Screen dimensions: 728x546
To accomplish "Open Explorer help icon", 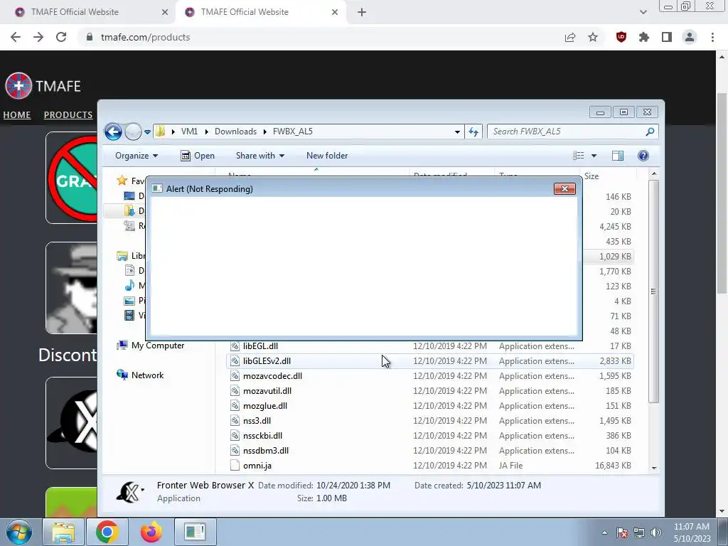I will click(x=643, y=156).
